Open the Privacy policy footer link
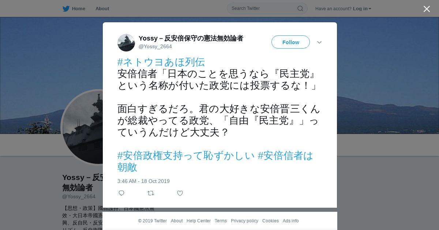 point(244,221)
